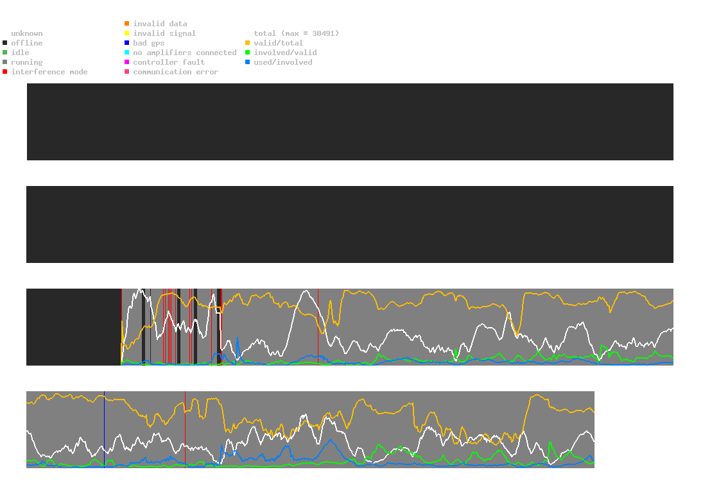Click the magenta controller fault swatch
The width and height of the screenshot is (703, 490).
click(127, 62)
